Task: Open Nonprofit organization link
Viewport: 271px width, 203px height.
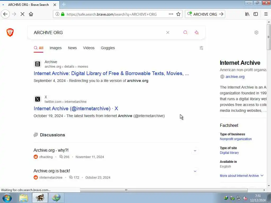Action: pos(236,139)
